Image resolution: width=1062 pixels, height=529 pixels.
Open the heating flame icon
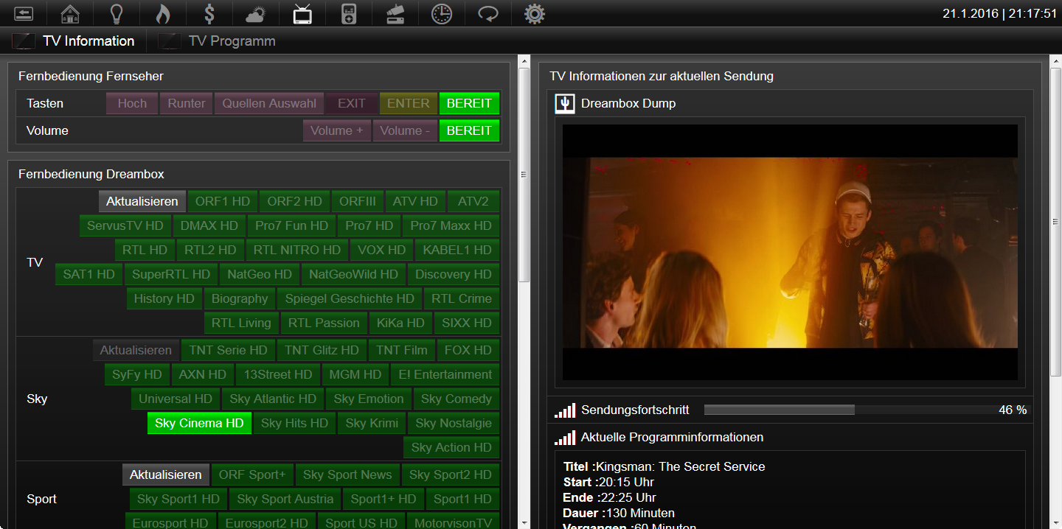point(163,13)
